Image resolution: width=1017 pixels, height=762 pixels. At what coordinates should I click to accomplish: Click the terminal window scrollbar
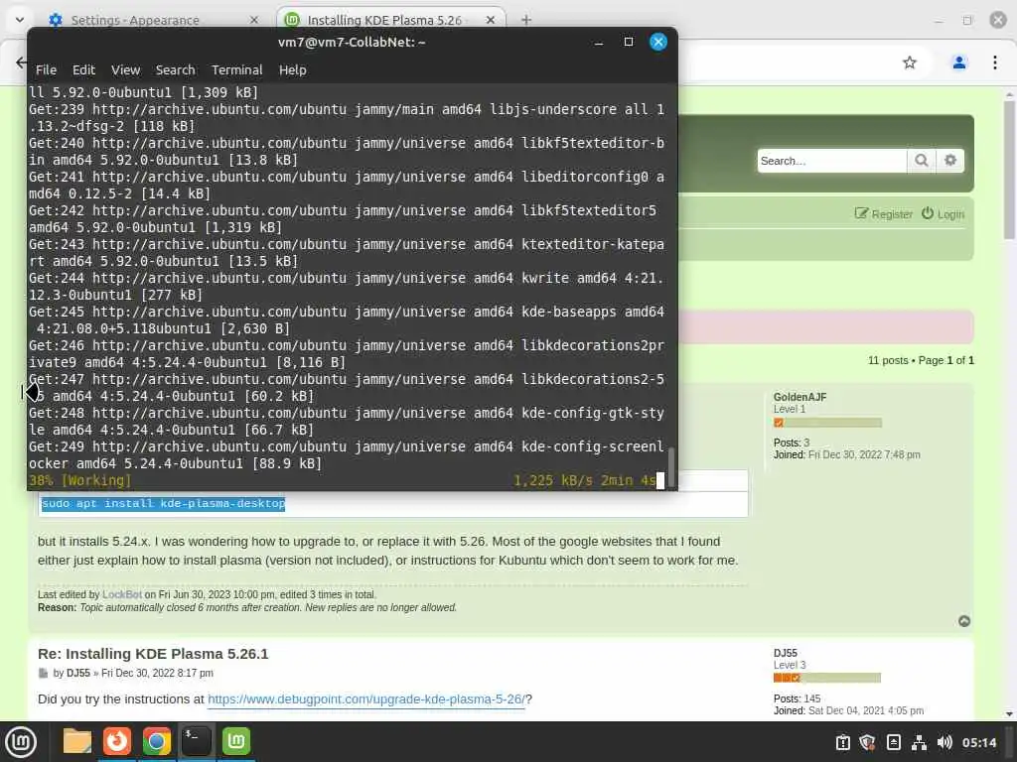click(671, 465)
